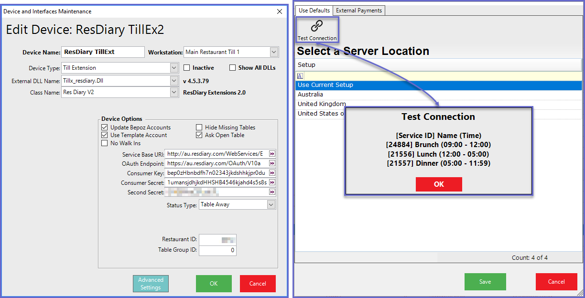
Task: Switch to the Use Defaults tab
Action: (x=314, y=11)
